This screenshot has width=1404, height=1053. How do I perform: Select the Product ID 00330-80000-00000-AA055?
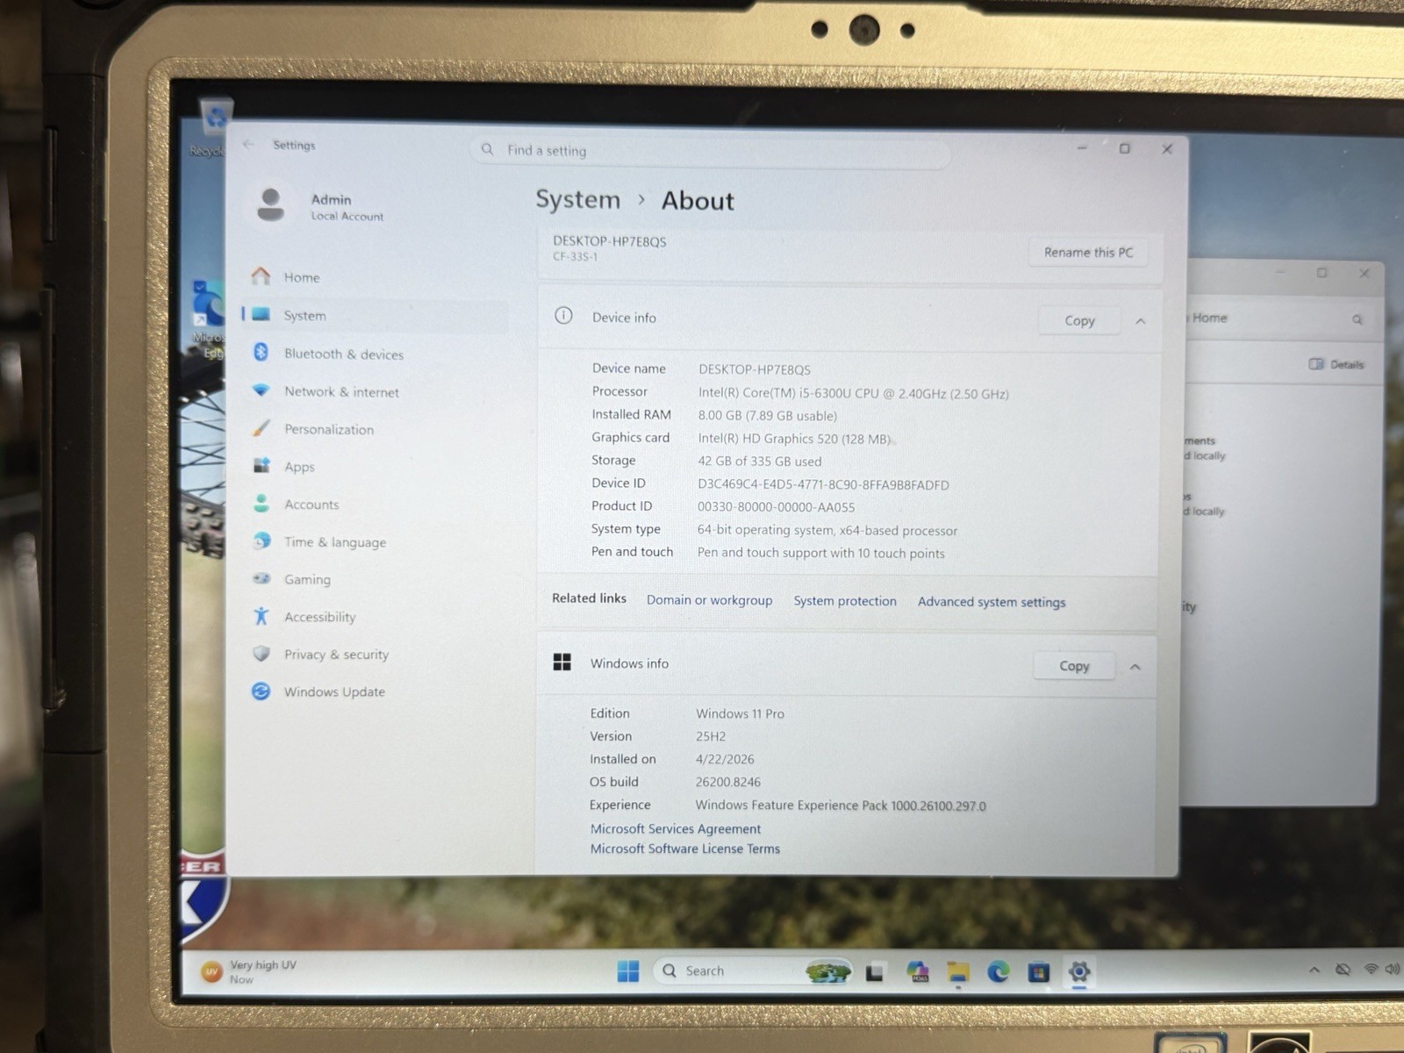pos(776,507)
